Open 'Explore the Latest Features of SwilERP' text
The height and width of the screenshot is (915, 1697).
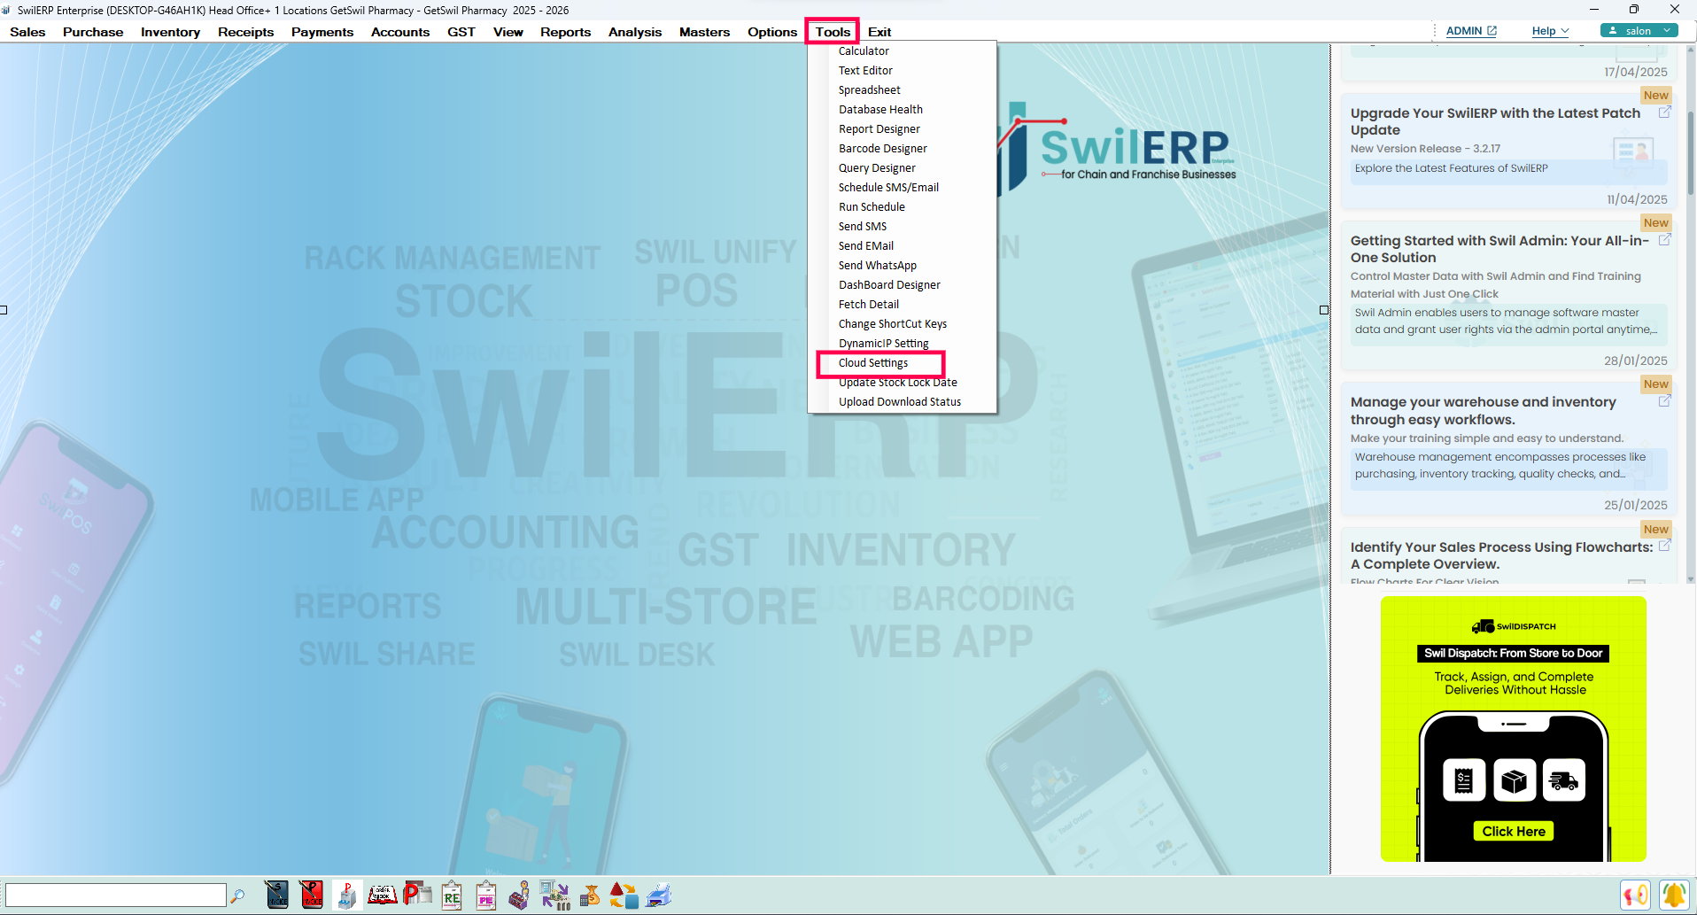click(1451, 168)
